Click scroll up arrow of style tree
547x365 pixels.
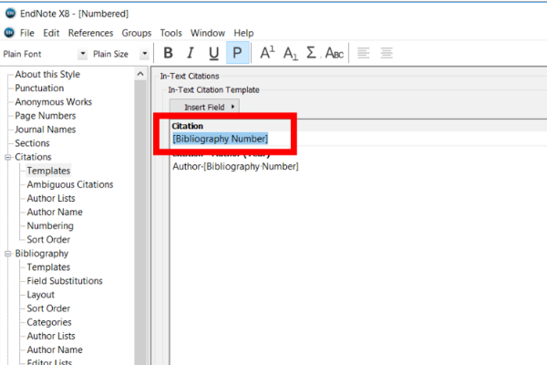(x=140, y=74)
